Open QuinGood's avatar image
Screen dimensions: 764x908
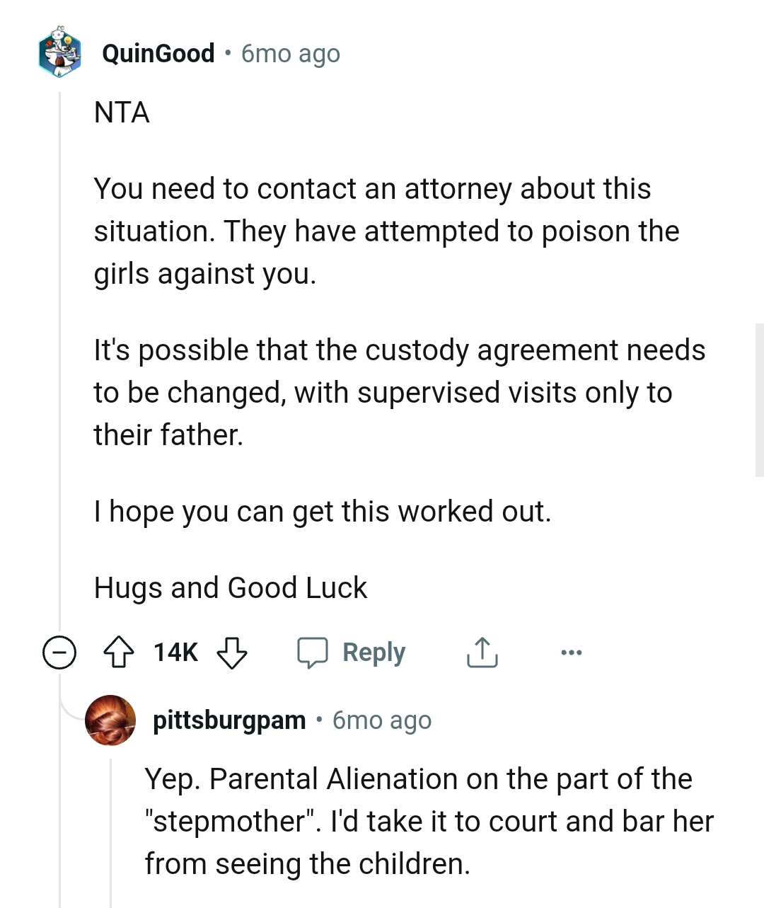tap(59, 53)
